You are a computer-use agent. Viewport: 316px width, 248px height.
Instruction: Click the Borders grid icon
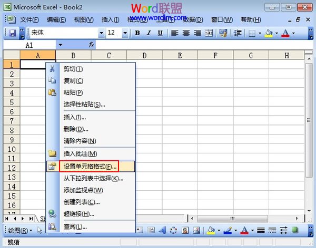click(x=252, y=33)
